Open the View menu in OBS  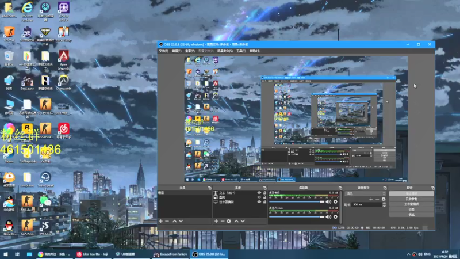coord(190,51)
